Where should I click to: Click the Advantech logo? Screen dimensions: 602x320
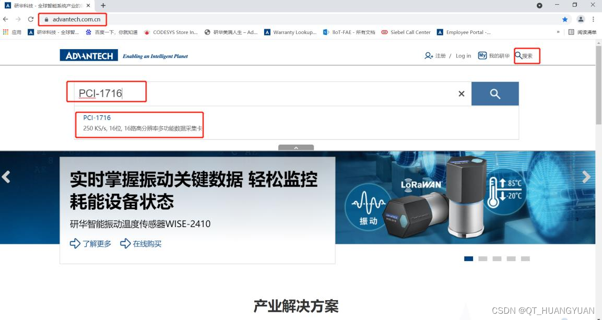tap(89, 56)
